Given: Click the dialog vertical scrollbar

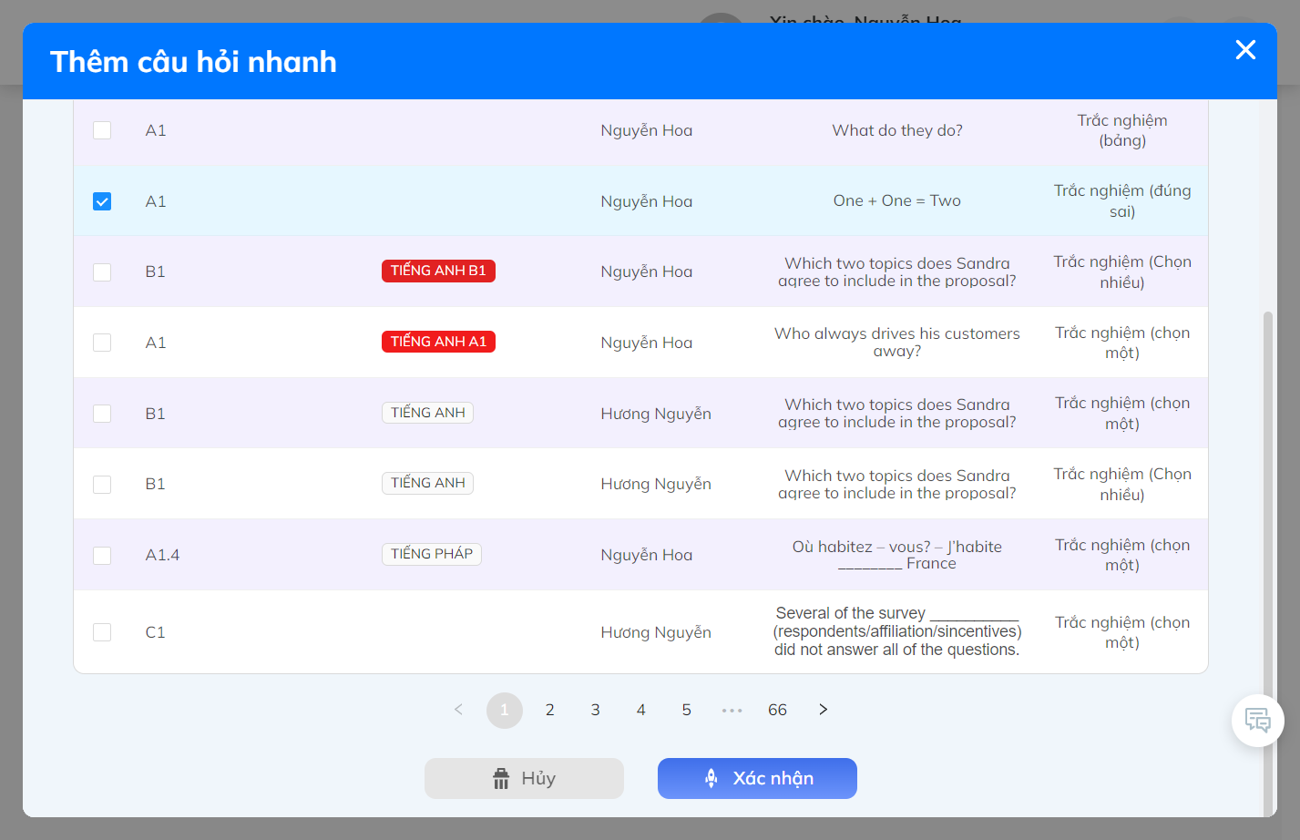Looking at the screenshot, I should pyautogui.click(x=1267, y=565).
